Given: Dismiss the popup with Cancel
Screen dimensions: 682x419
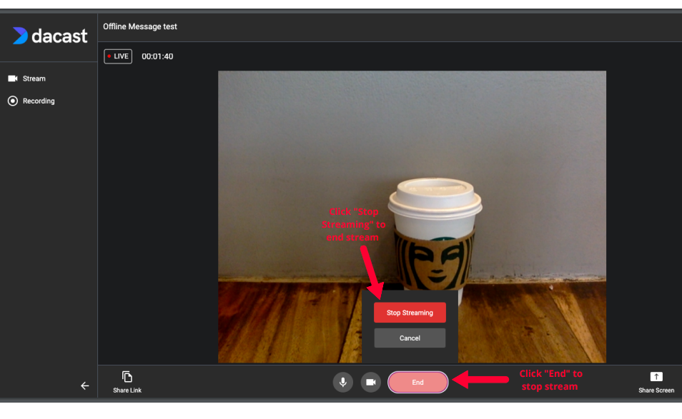Looking at the screenshot, I should tap(410, 338).
